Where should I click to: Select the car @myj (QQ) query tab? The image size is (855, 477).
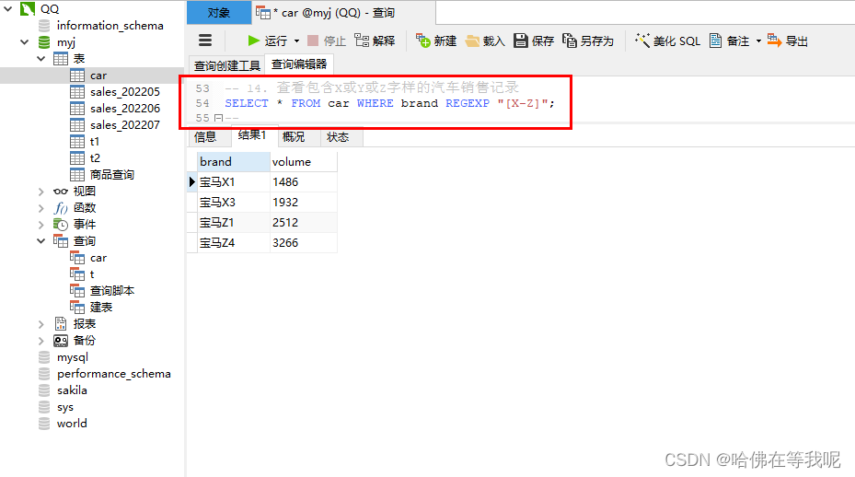(x=343, y=13)
